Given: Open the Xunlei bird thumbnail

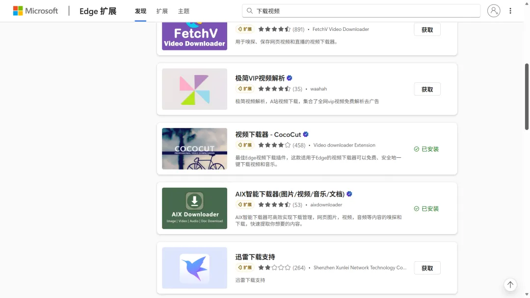Looking at the screenshot, I should [x=194, y=268].
